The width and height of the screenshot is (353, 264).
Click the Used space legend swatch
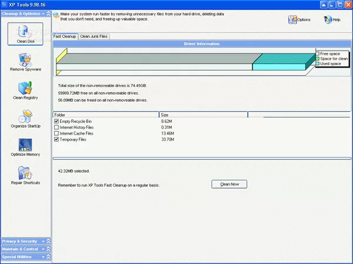[x=318, y=64]
